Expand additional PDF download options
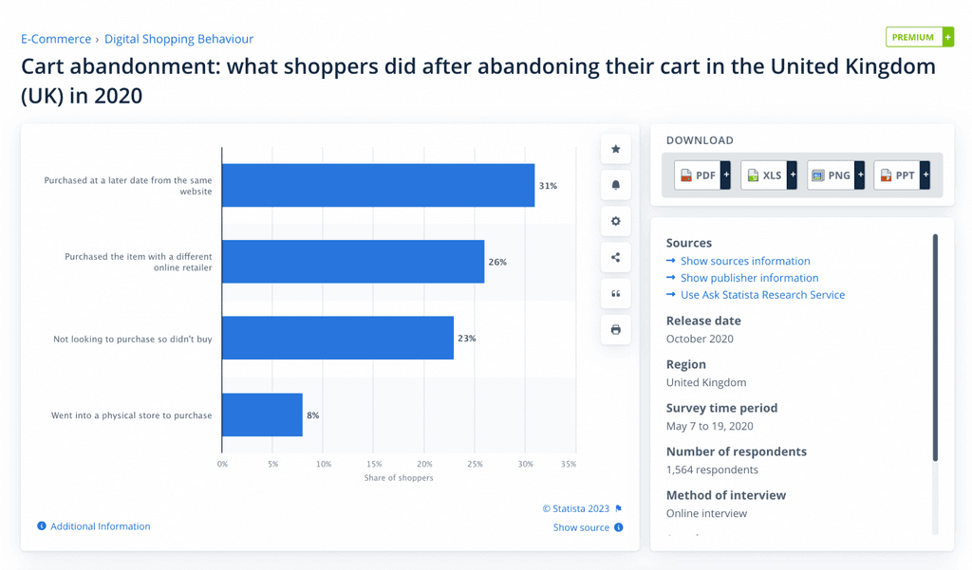The width and height of the screenshot is (972, 570). click(x=726, y=175)
